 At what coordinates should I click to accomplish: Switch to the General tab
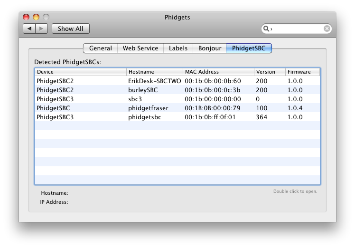tap(101, 48)
